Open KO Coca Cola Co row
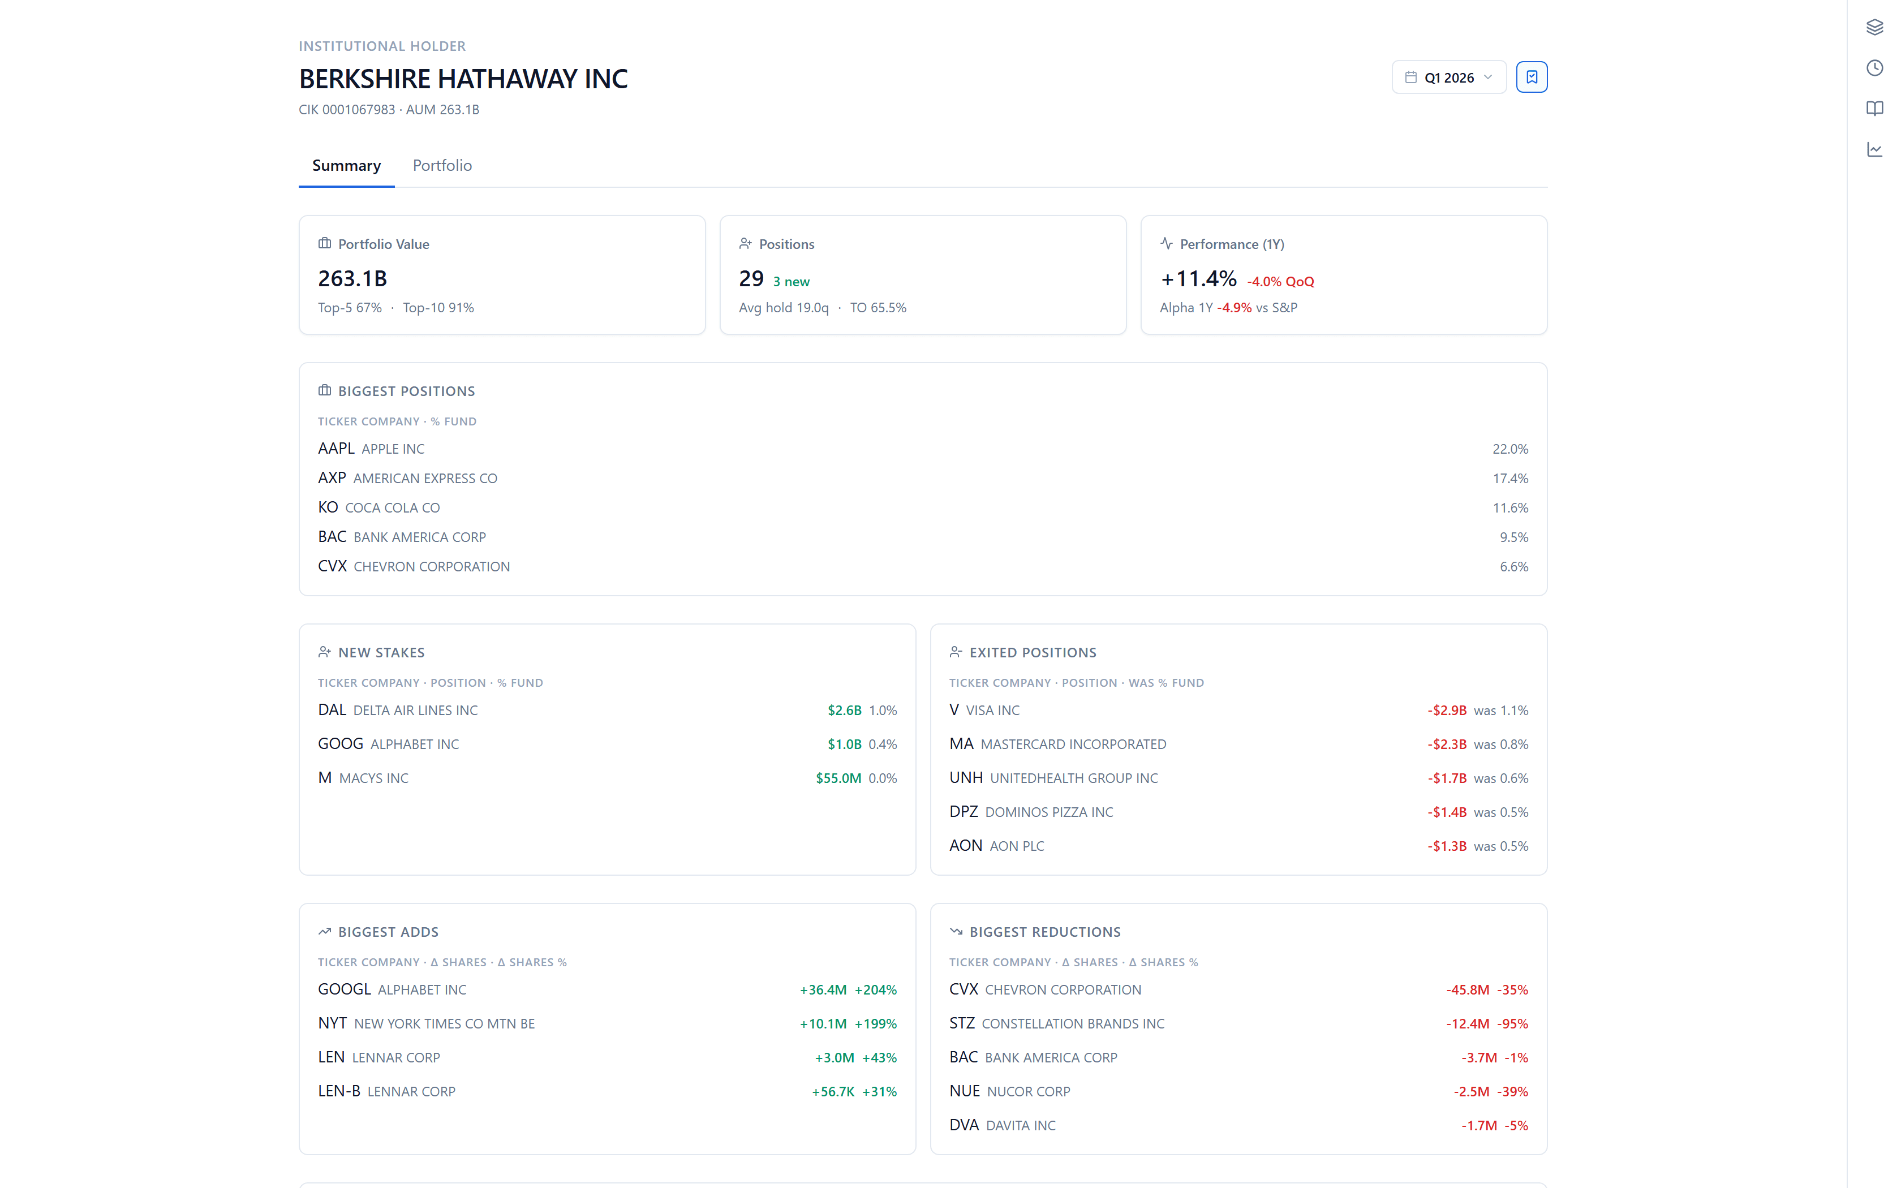Screen dimensions: 1901x1188 pos(923,507)
